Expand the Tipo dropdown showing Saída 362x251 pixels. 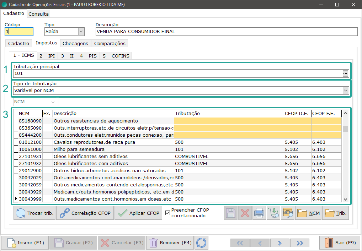tap(81, 32)
